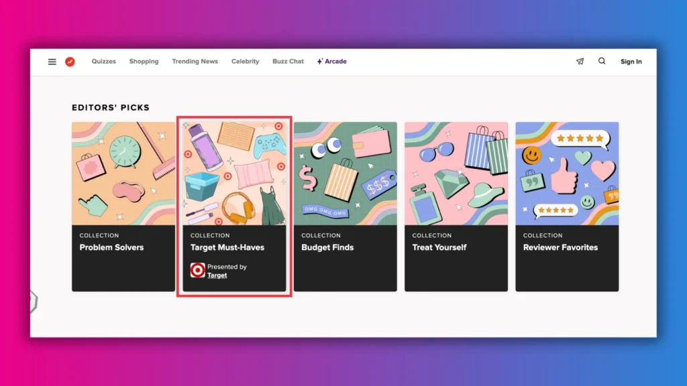Follow the Target link under Presented by
This screenshot has width=687, height=386.
(217, 275)
